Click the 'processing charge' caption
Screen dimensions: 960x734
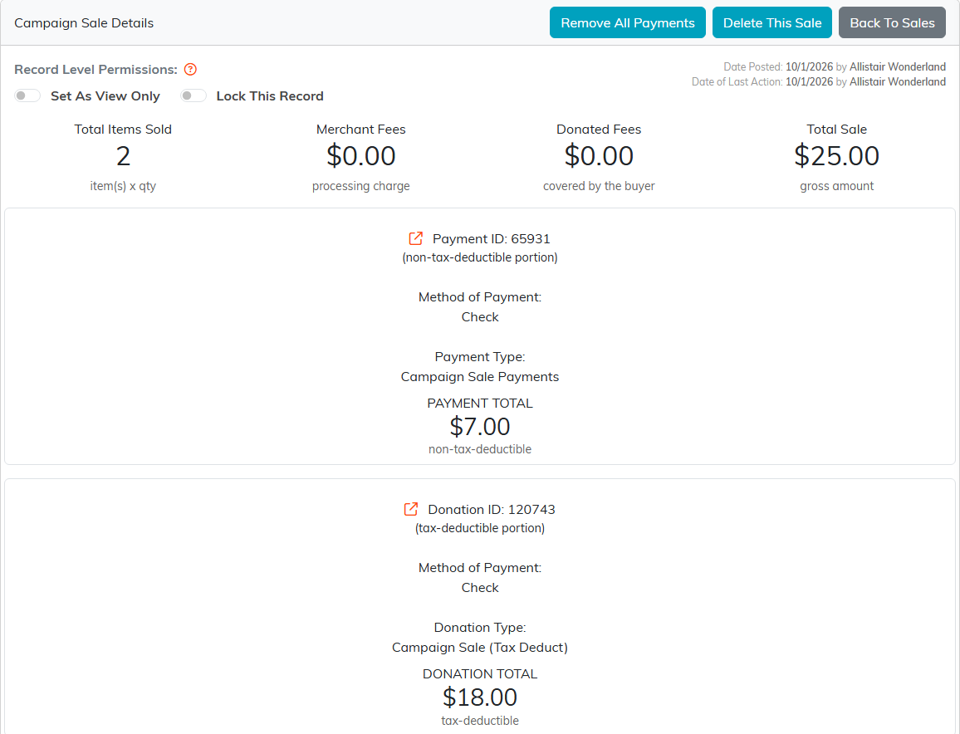[360, 185]
